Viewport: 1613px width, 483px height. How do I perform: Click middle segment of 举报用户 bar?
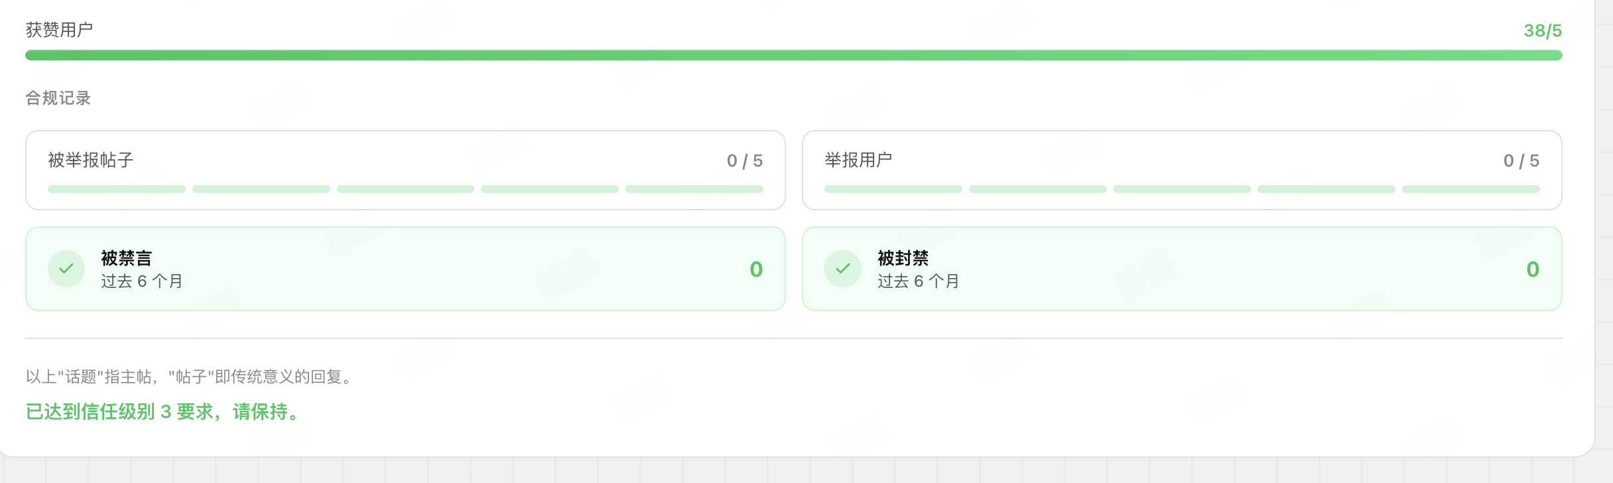pos(1182,189)
